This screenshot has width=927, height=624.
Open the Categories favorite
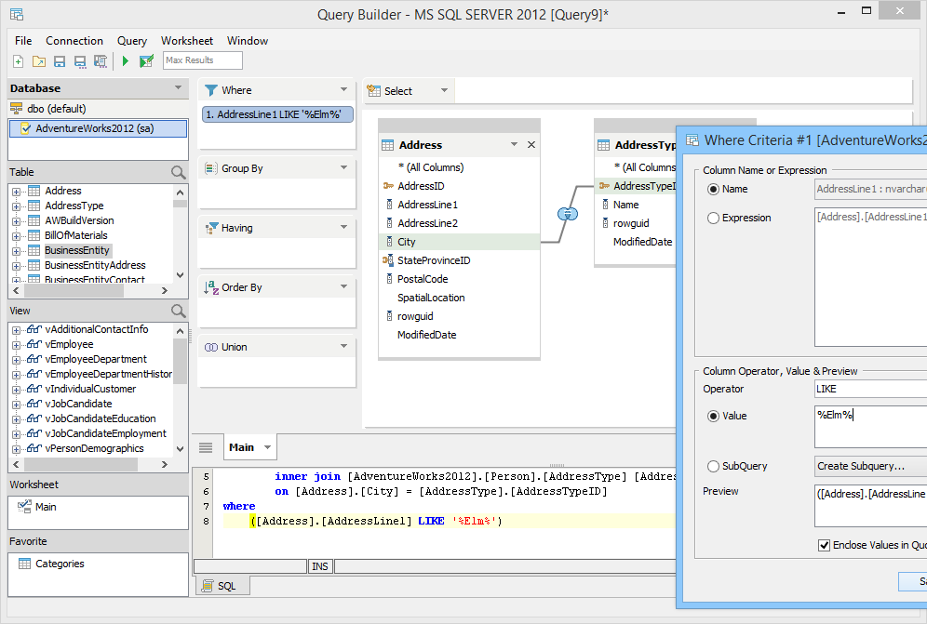pyautogui.click(x=60, y=564)
